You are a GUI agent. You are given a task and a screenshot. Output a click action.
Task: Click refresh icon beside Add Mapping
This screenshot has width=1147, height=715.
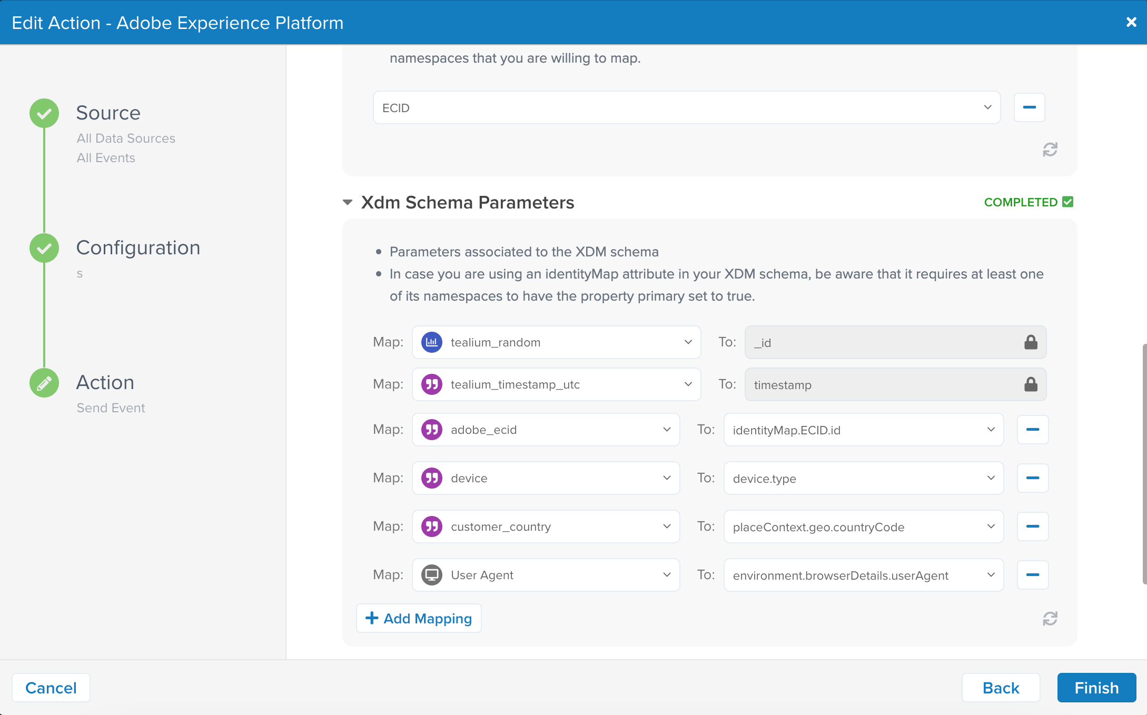[x=1050, y=619]
